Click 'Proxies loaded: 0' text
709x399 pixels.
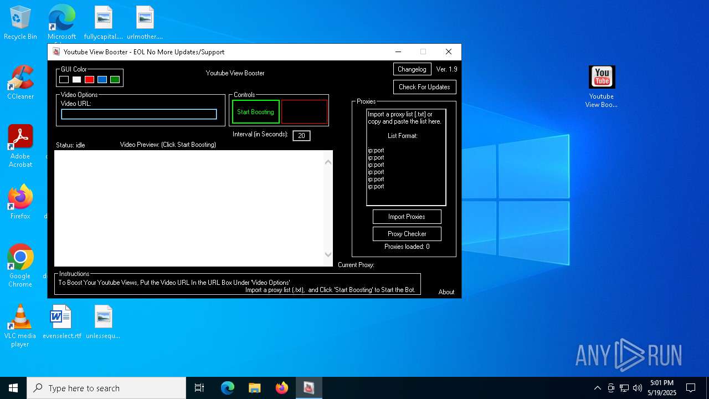(x=407, y=247)
